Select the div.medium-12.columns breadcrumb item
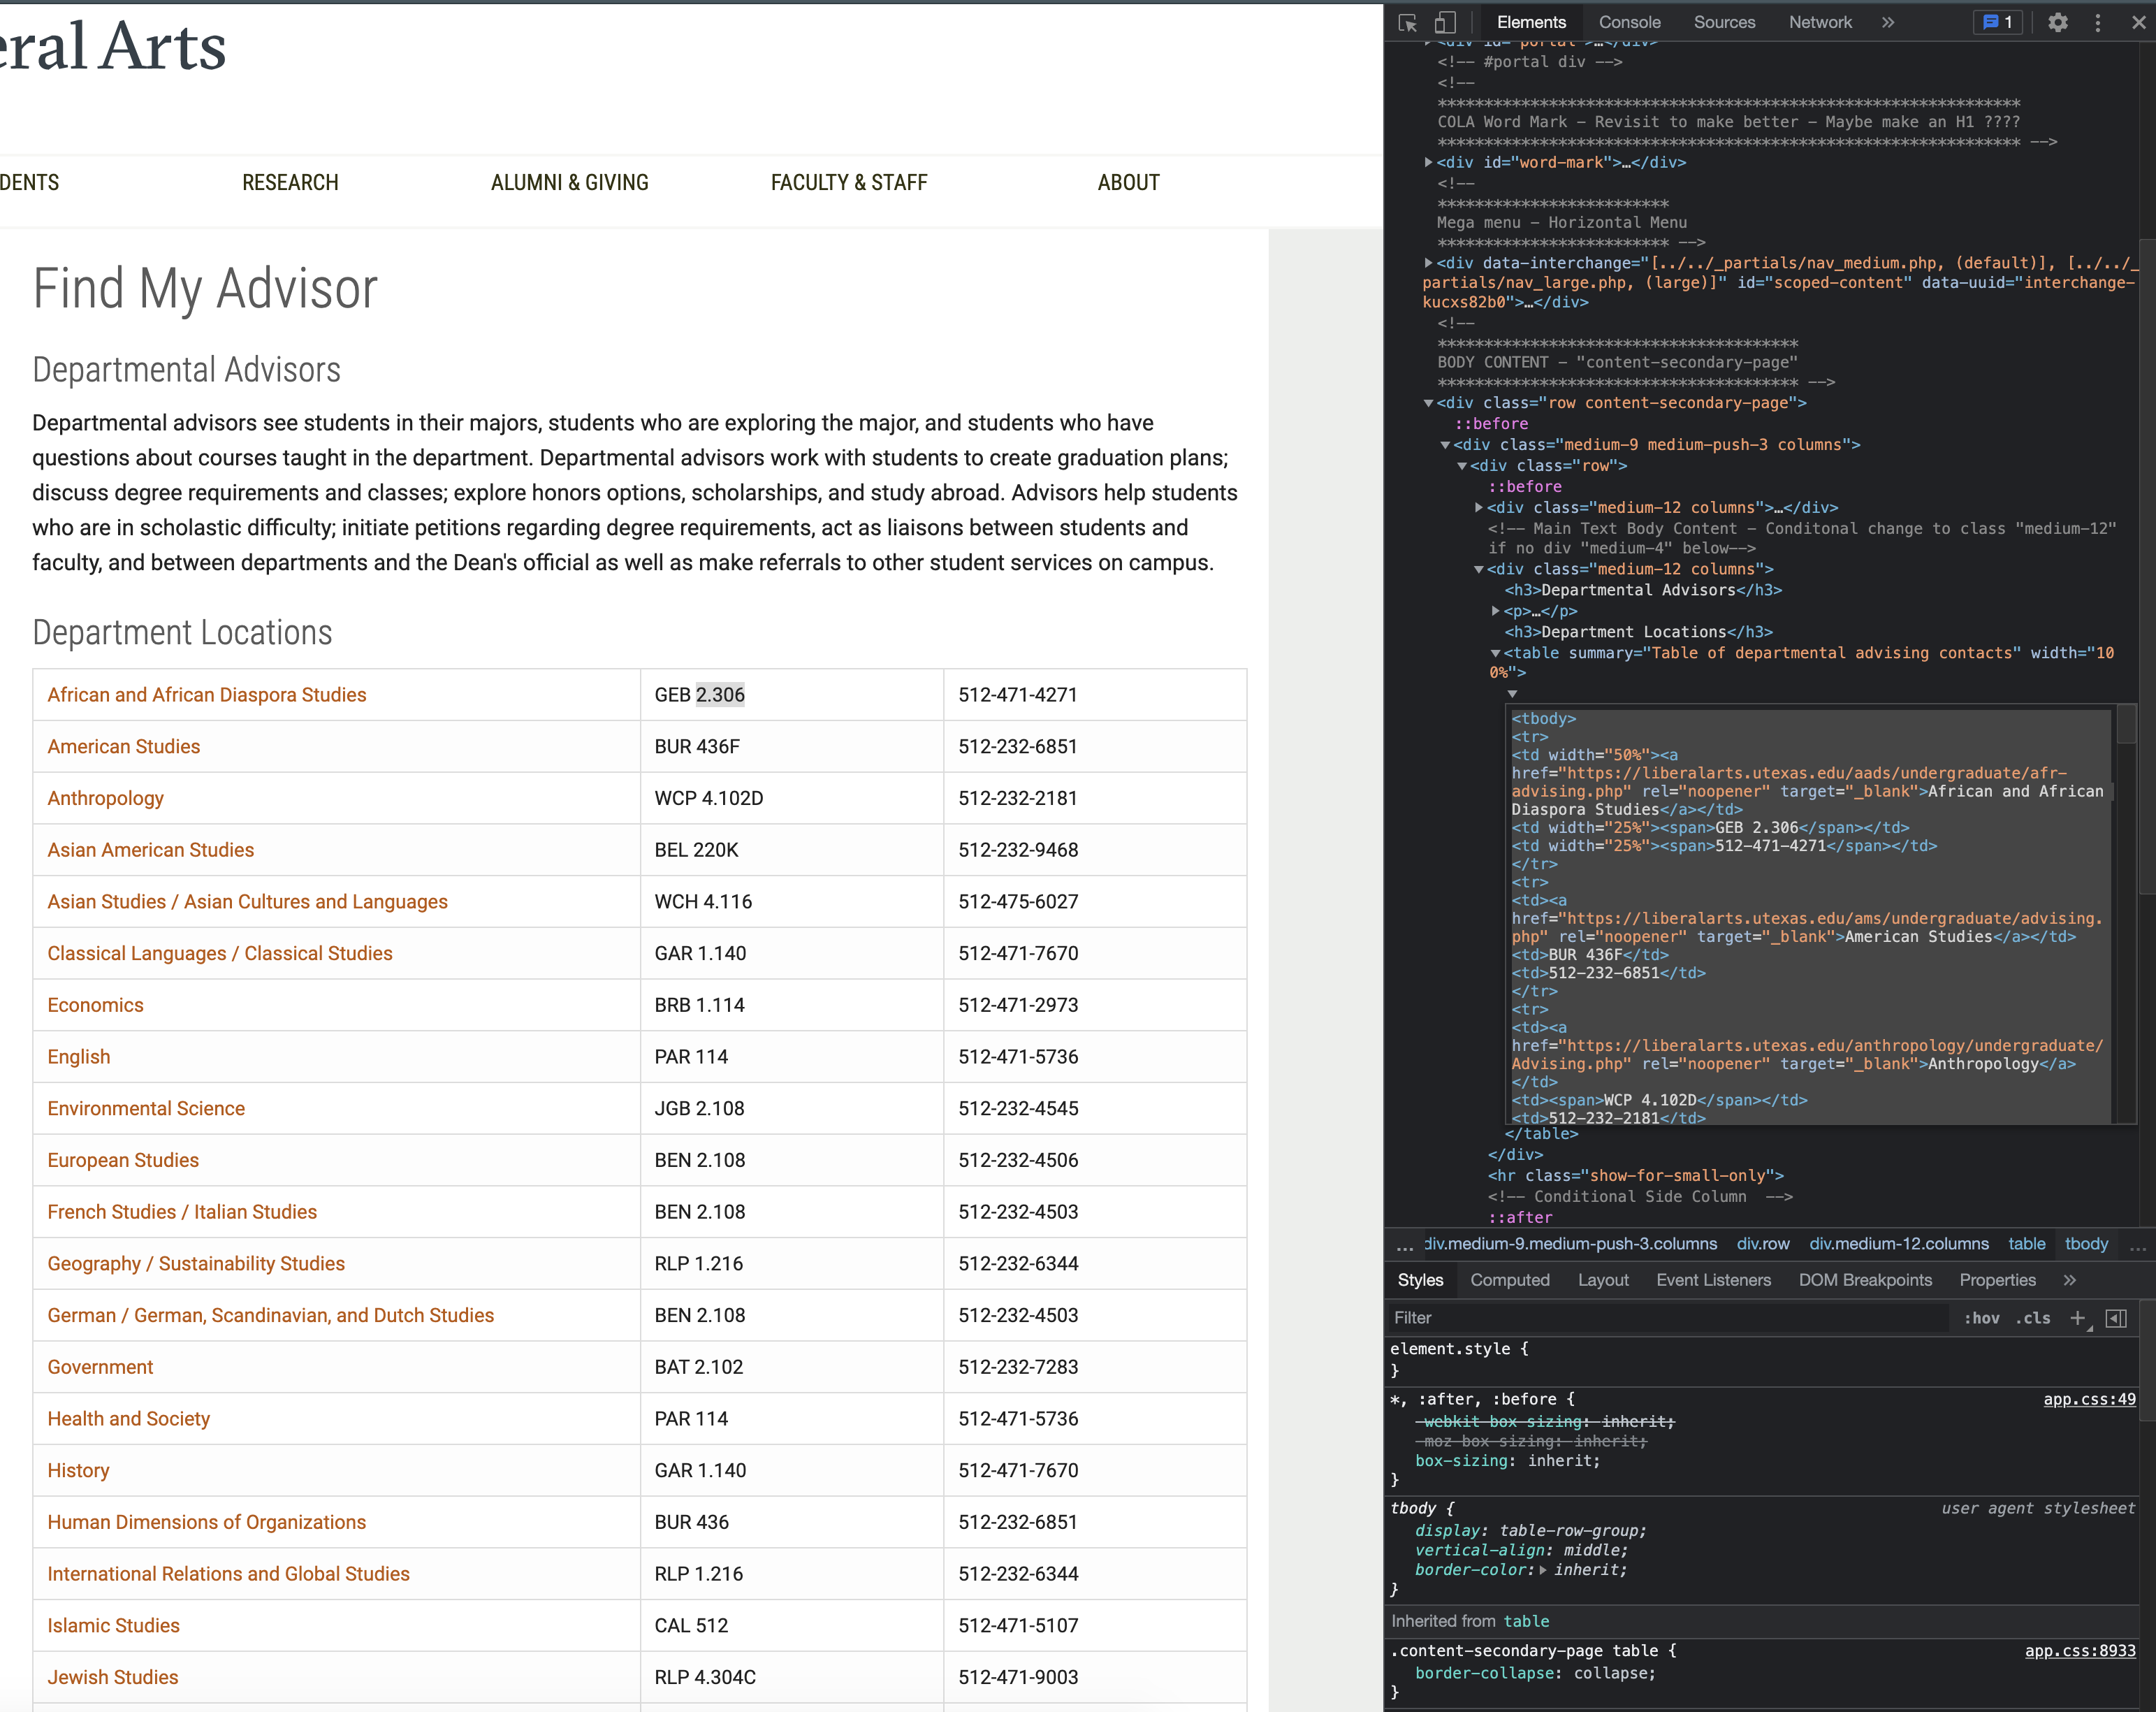This screenshot has width=2156, height=1712. point(1898,1244)
